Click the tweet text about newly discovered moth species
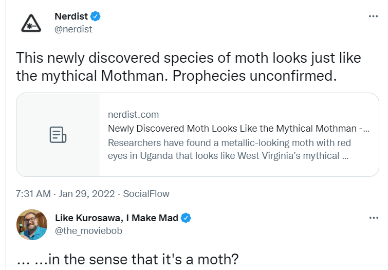Screen dimensions: 388x270 point(189,67)
